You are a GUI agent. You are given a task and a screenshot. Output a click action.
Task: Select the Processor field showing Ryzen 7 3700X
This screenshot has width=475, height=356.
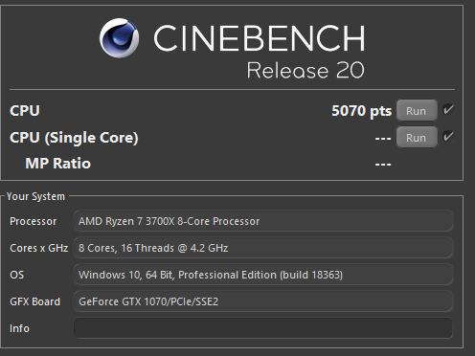pos(263,221)
